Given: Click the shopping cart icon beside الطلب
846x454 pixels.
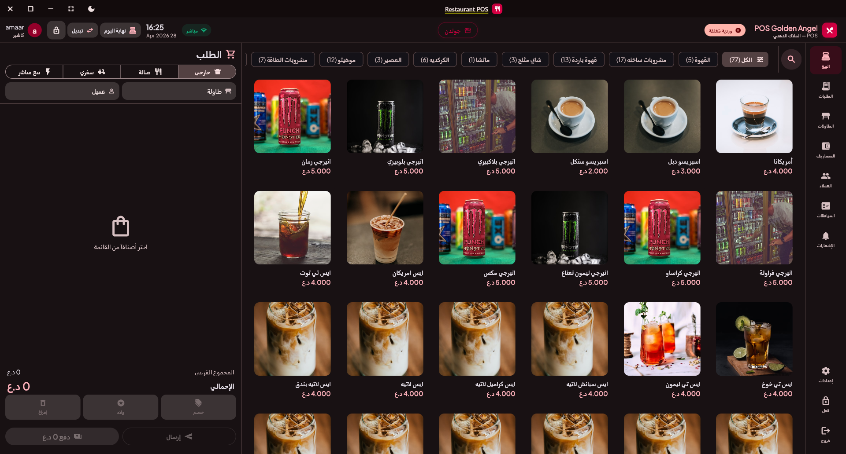Looking at the screenshot, I should pos(230,54).
